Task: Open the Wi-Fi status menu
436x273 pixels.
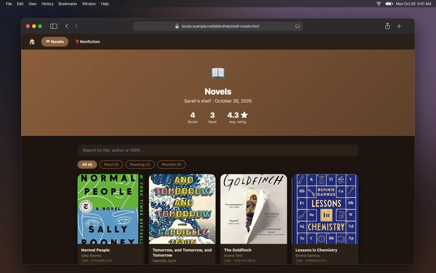Action: [379, 4]
